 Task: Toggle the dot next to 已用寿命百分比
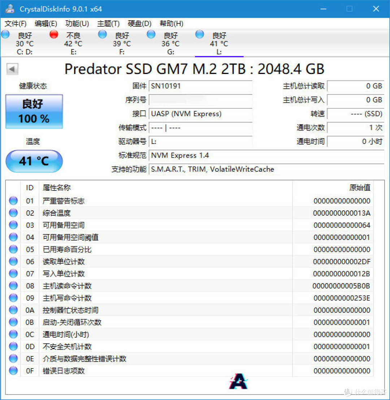click(x=13, y=249)
